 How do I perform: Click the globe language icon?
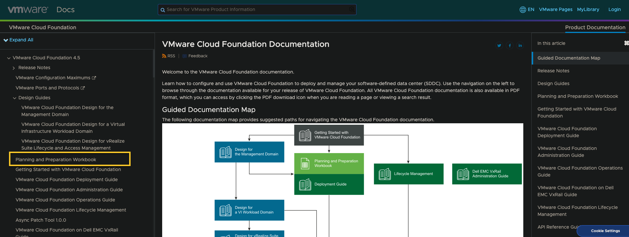click(523, 10)
